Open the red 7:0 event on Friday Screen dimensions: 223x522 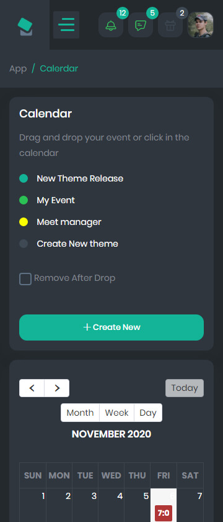164,513
